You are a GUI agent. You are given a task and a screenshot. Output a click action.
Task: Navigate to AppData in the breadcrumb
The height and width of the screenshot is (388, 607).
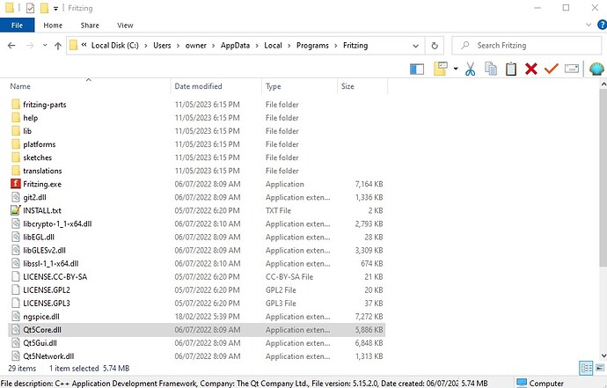tap(235, 45)
